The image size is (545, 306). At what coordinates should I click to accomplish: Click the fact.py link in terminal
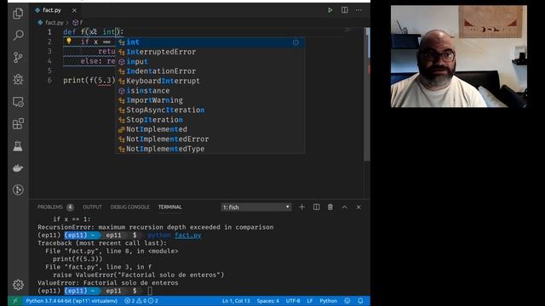click(188, 235)
